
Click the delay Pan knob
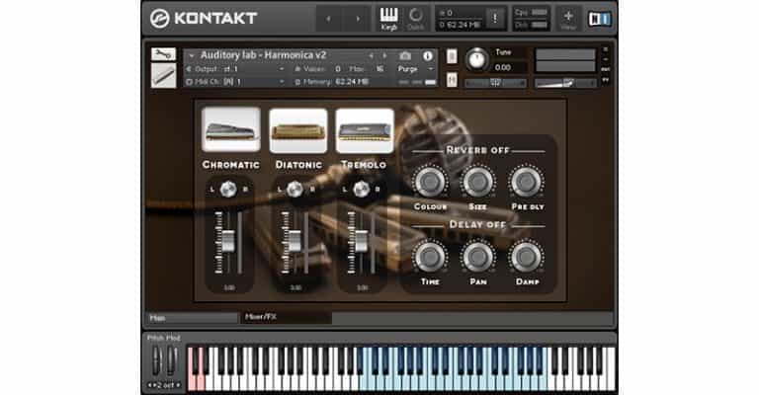pyautogui.click(x=477, y=256)
